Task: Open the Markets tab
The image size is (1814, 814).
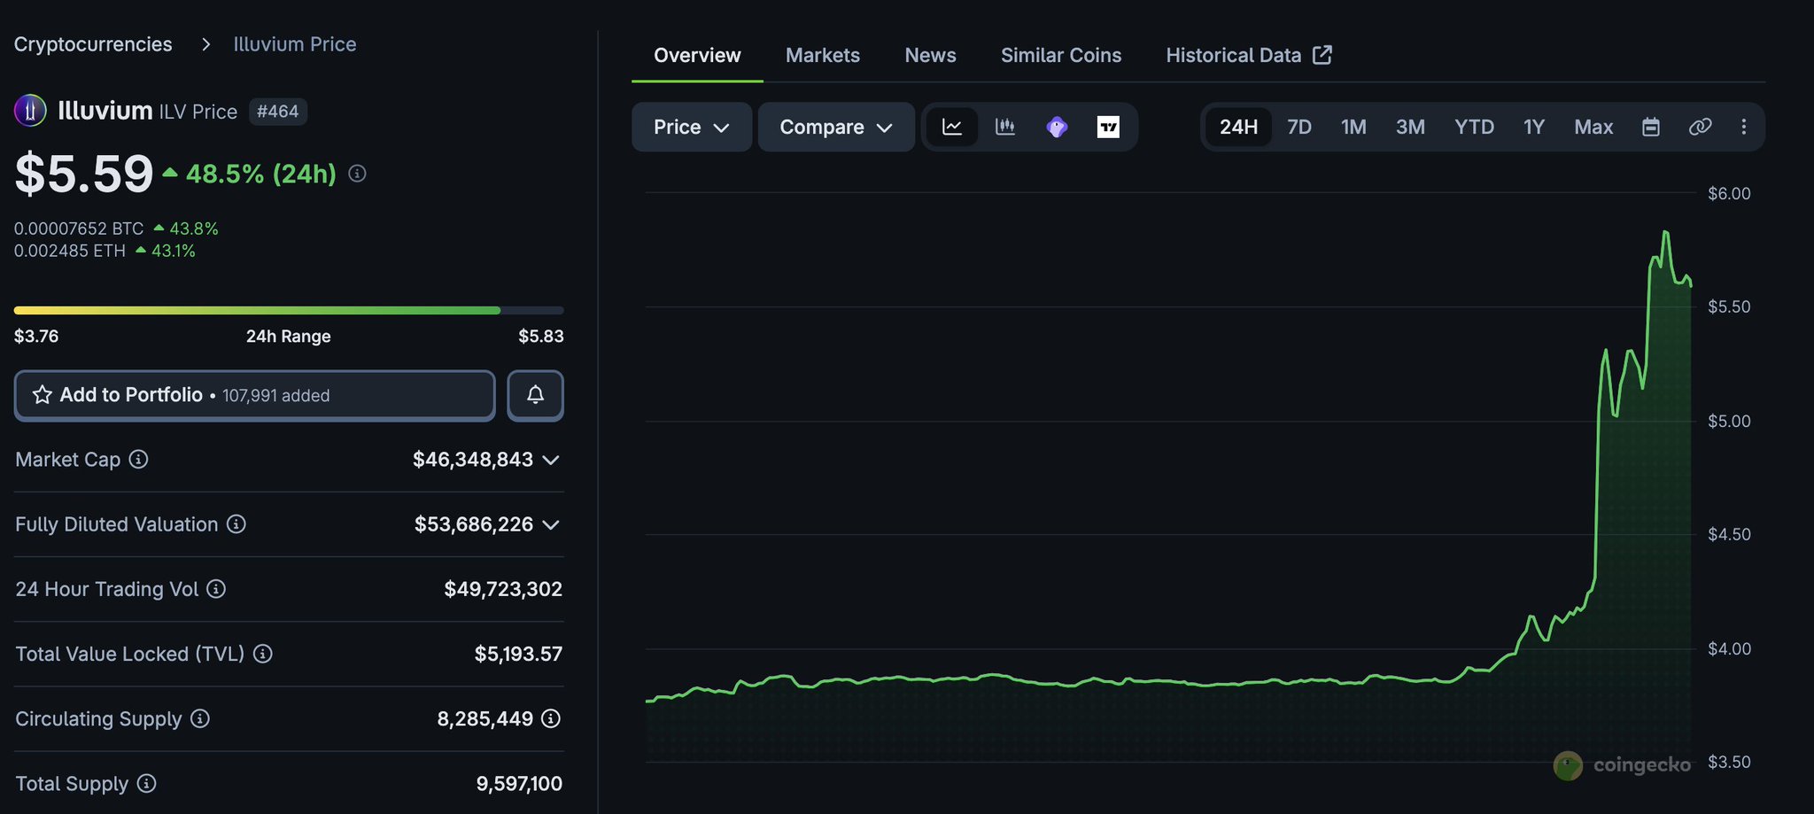Action: tap(822, 55)
